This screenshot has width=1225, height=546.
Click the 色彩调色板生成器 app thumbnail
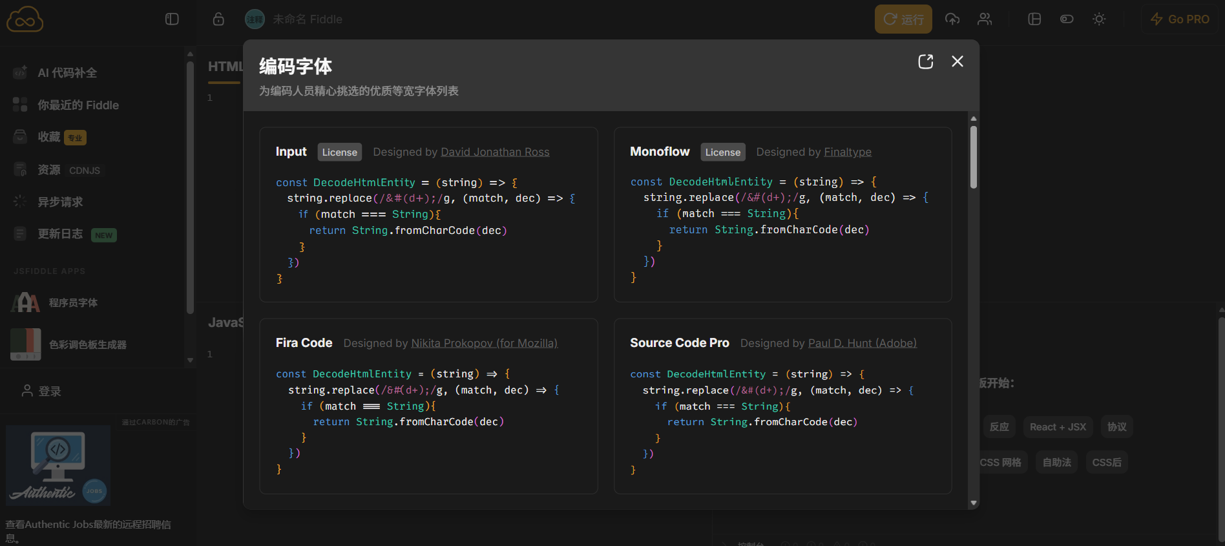coord(26,344)
